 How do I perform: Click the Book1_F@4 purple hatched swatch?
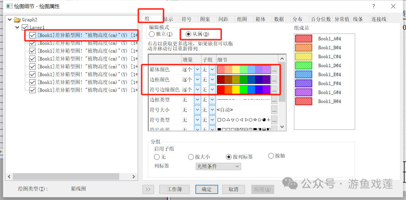pos(303,83)
